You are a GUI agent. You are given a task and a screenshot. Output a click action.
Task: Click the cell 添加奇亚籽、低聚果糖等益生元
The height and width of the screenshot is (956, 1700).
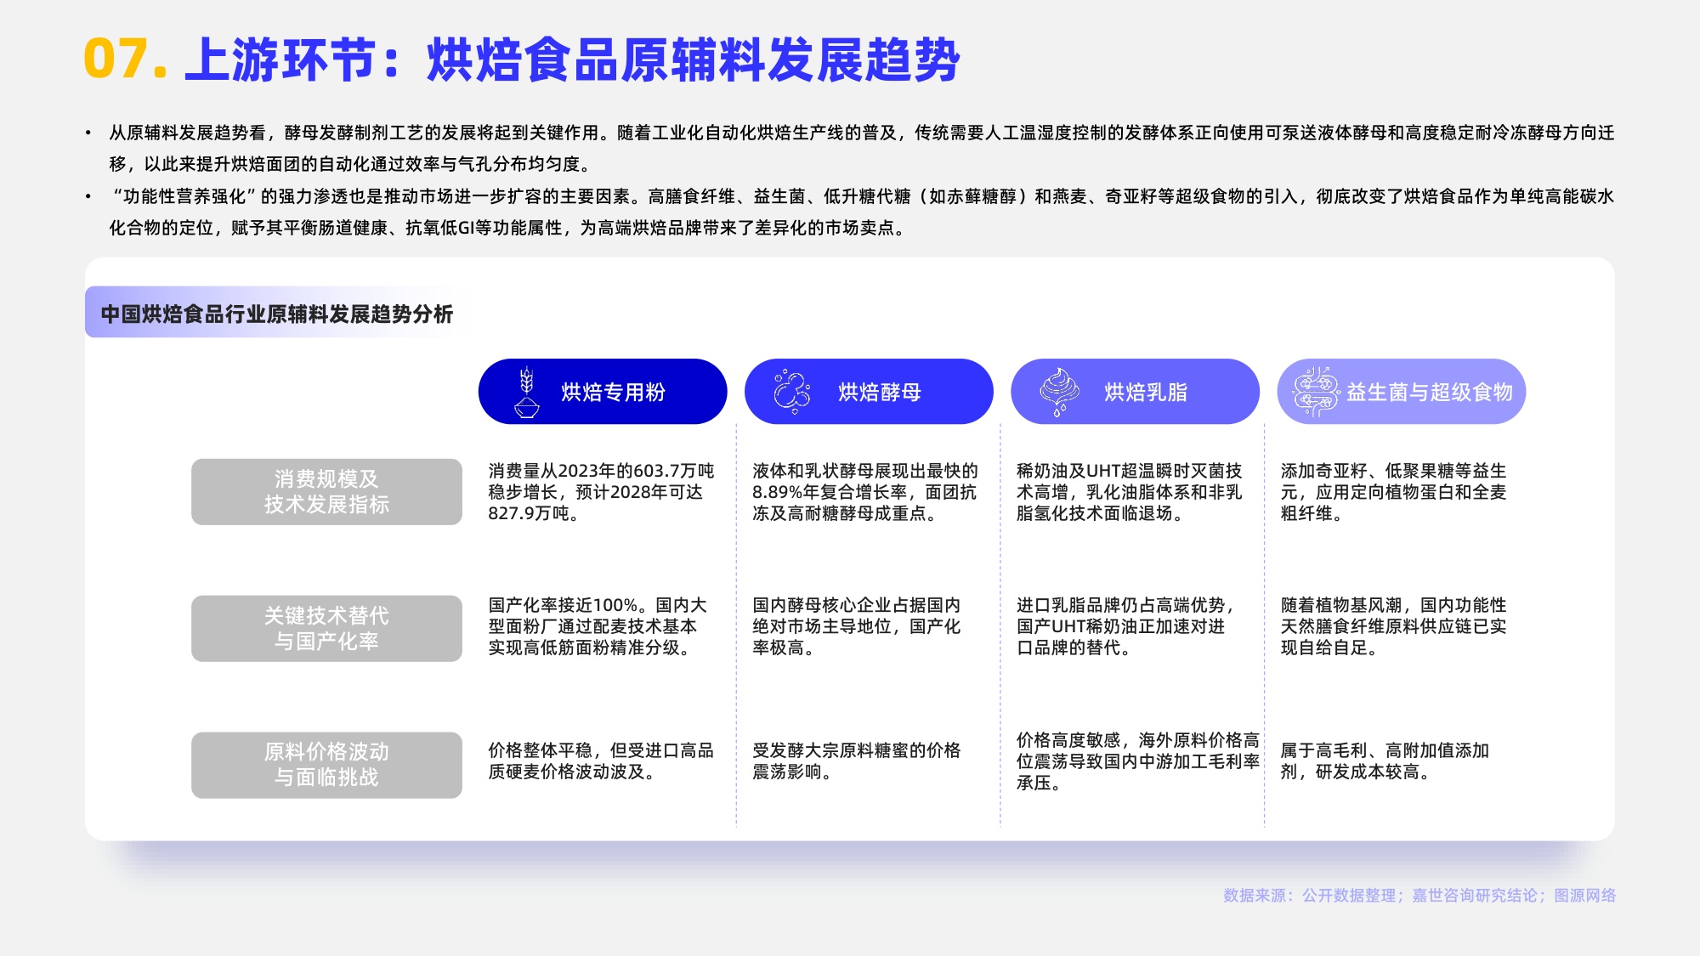click(x=1393, y=492)
